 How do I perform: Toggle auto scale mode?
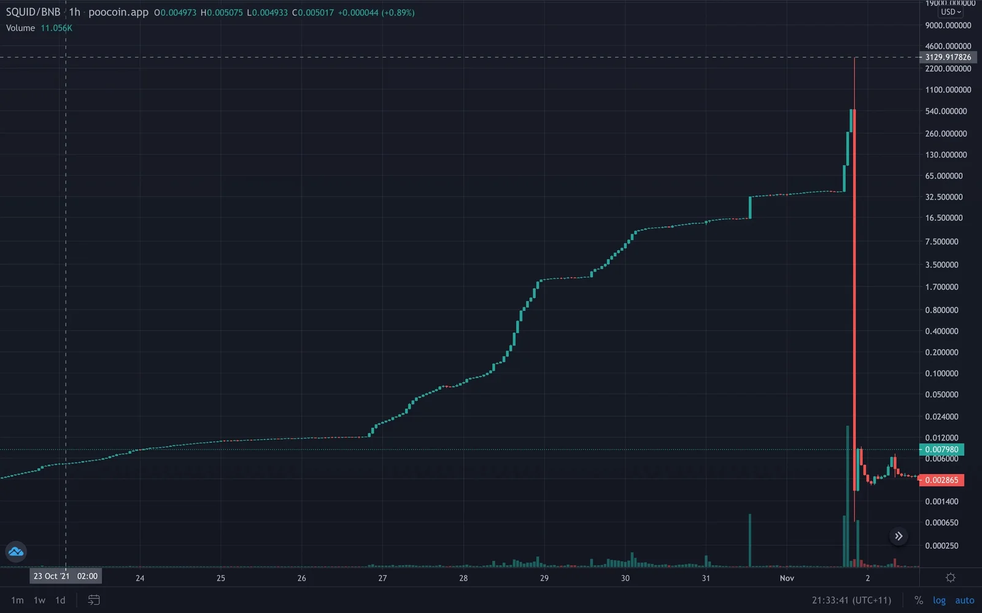click(964, 600)
